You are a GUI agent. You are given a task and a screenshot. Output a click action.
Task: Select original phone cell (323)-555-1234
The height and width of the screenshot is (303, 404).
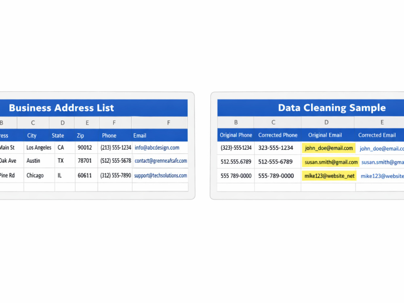point(236,148)
